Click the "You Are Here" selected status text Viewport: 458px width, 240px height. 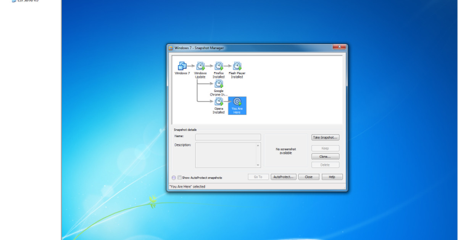187,187
